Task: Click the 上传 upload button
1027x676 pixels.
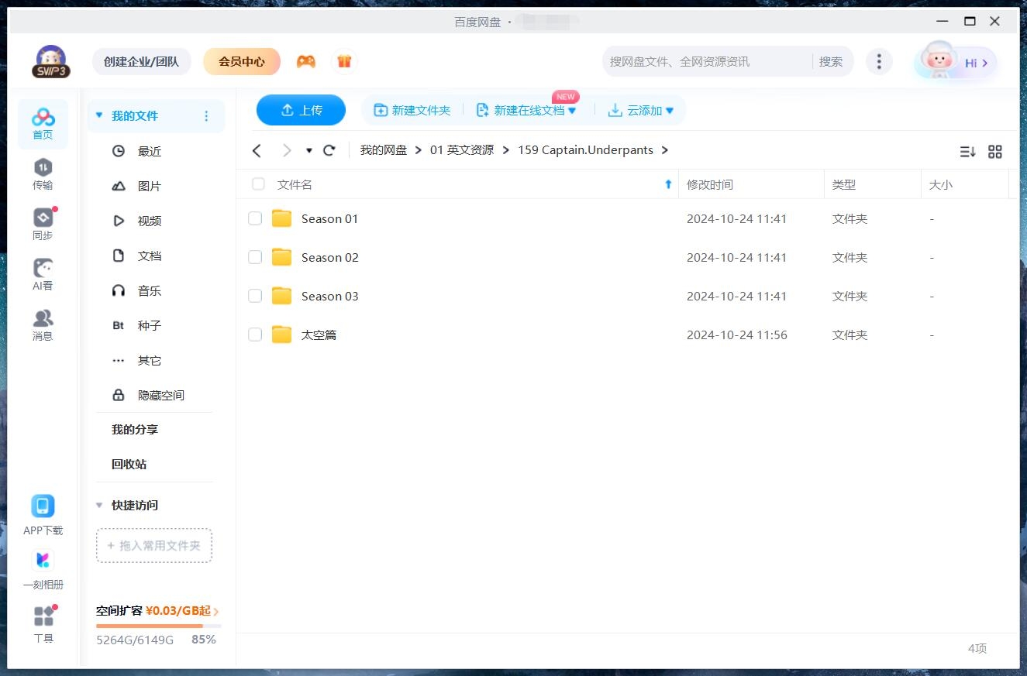Action: click(x=301, y=110)
